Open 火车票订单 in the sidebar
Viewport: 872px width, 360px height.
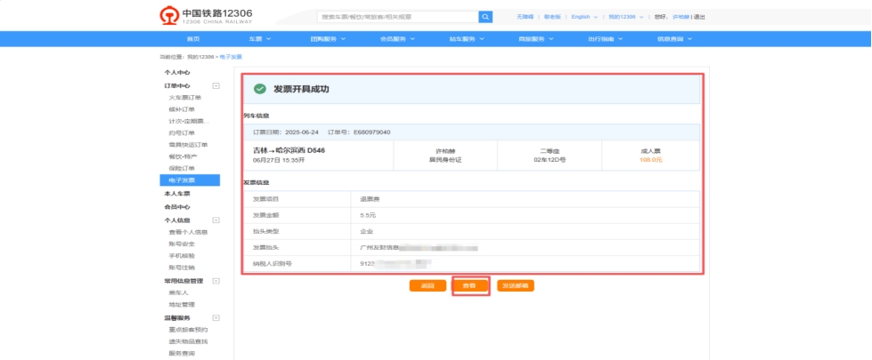[185, 98]
